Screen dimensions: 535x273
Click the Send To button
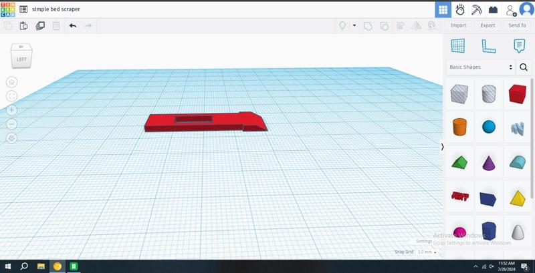coord(517,25)
